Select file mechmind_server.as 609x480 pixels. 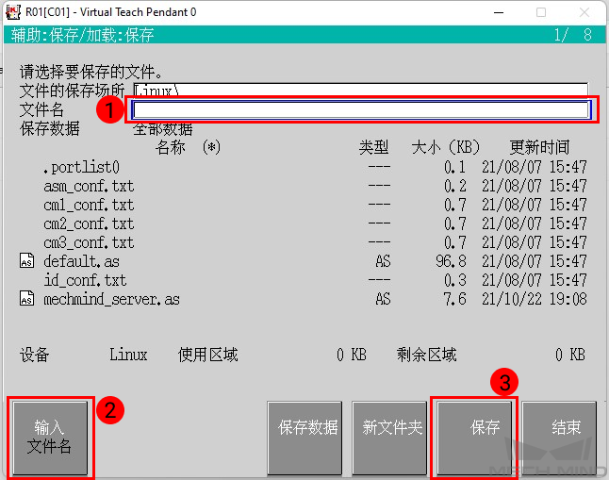tap(111, 299)
